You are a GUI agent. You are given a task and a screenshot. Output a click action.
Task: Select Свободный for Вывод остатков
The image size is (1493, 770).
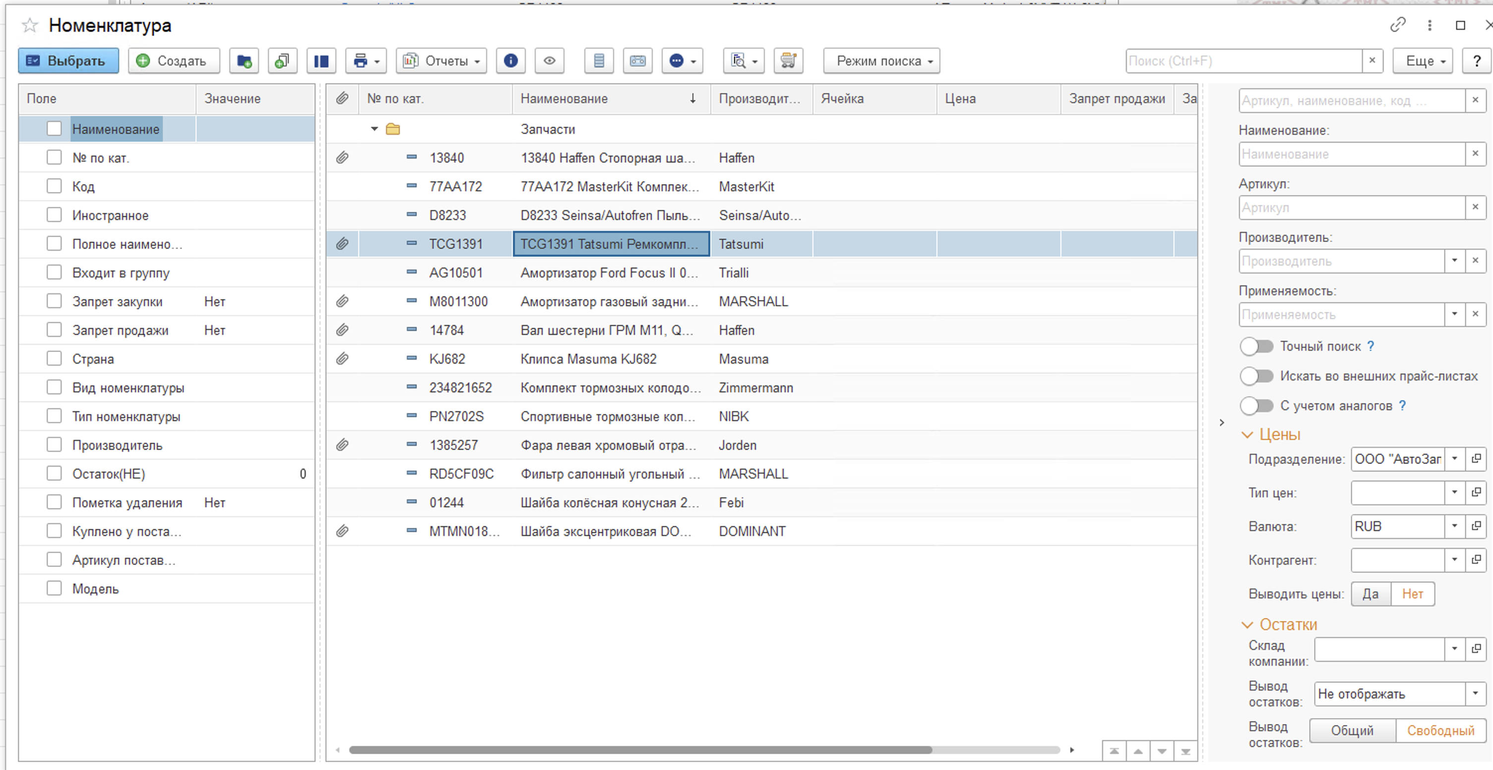pos(1440,730)
